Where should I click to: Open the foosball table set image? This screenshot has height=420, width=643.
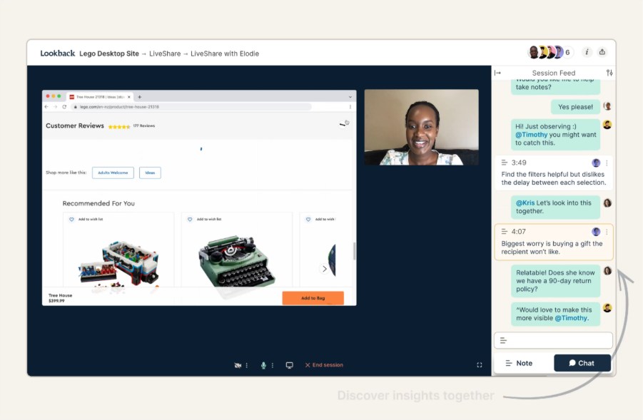tap(118, 262)
